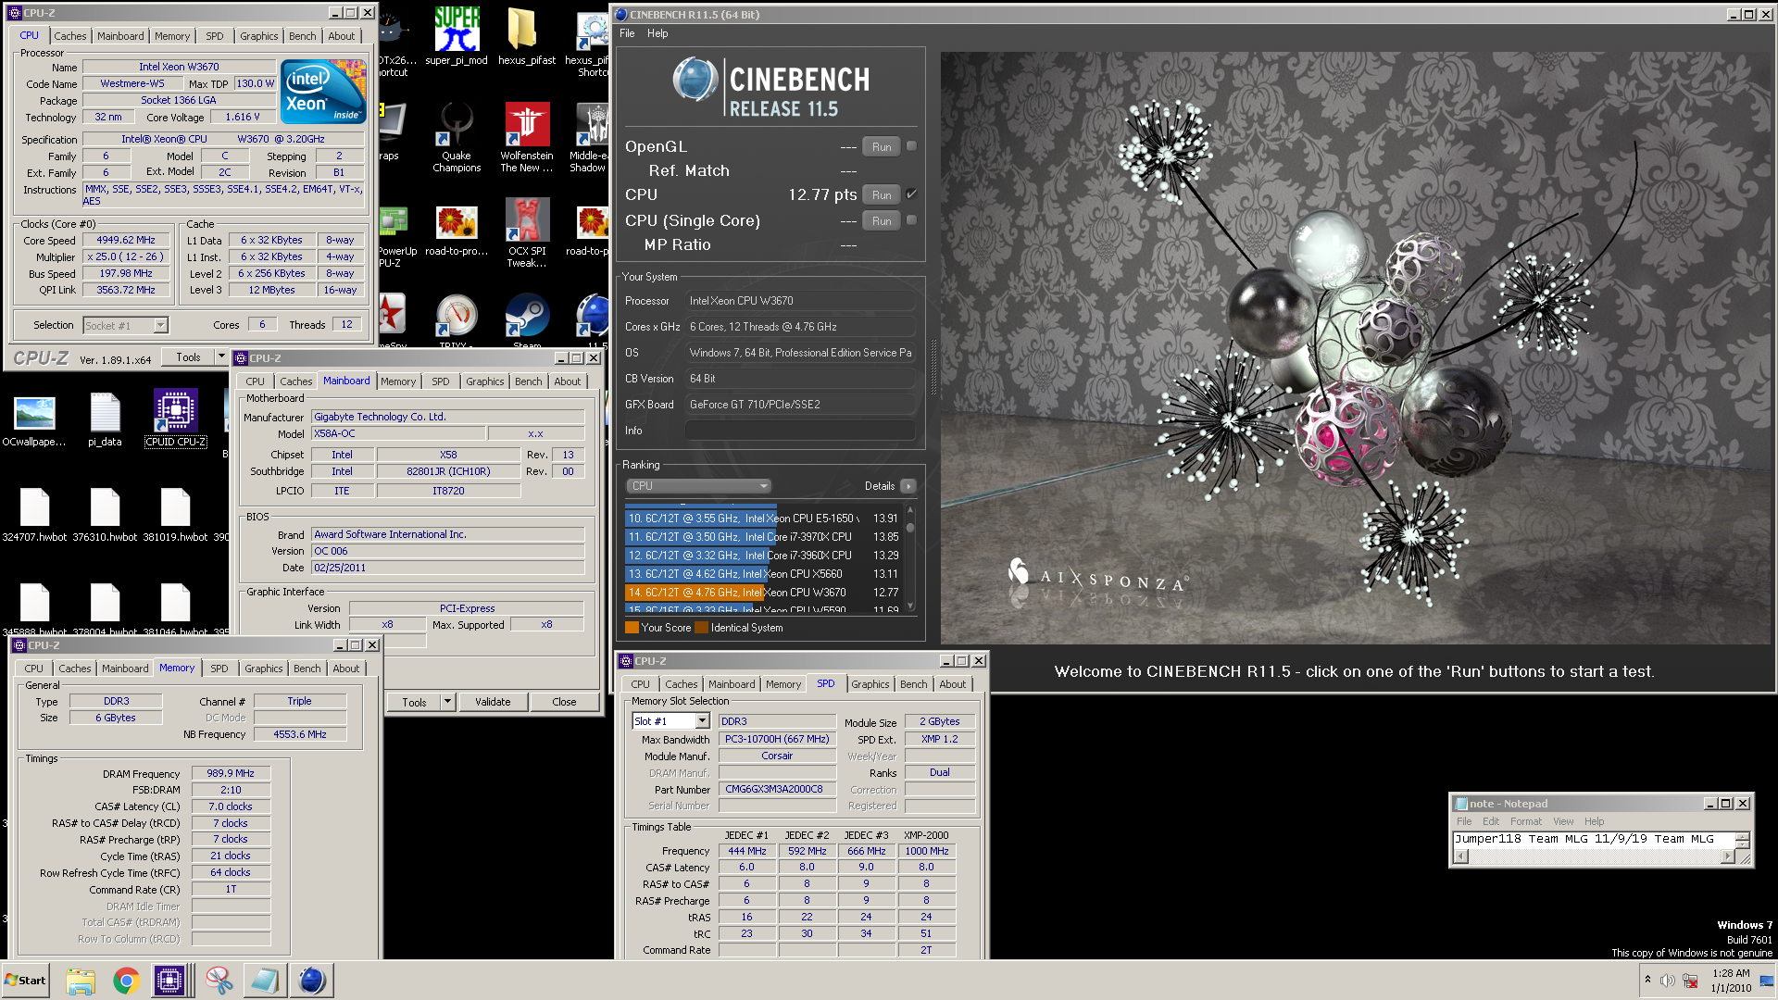Switch to Cinebench via its taskbar button
This screenshot has height=1000, width=1778.
click(312, 981)
